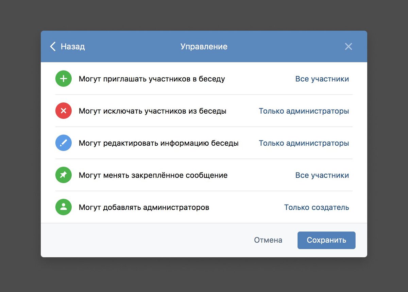Image resolution: width=408 pixels, height=292 pixels.
Task: Click text Могут менять закреплённое сообщение
Action: click(x=153, y=175)
